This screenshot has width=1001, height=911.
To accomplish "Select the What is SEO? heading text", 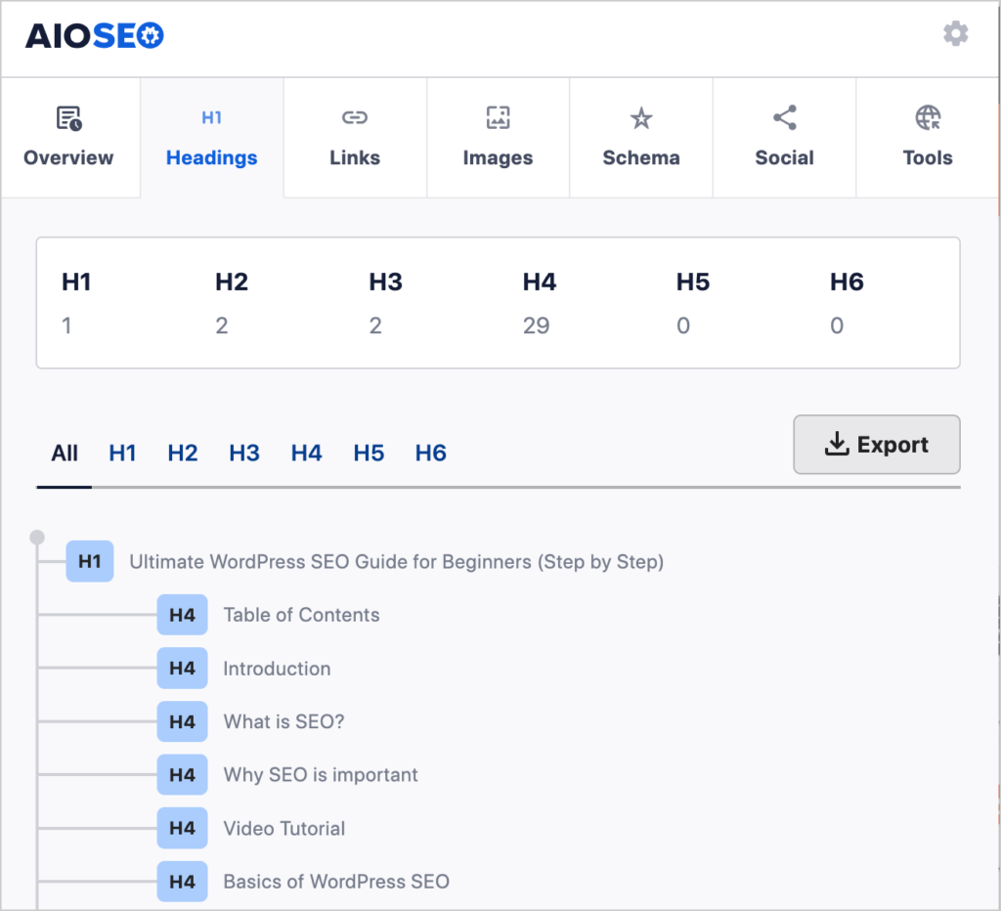I will coord(284,721).
